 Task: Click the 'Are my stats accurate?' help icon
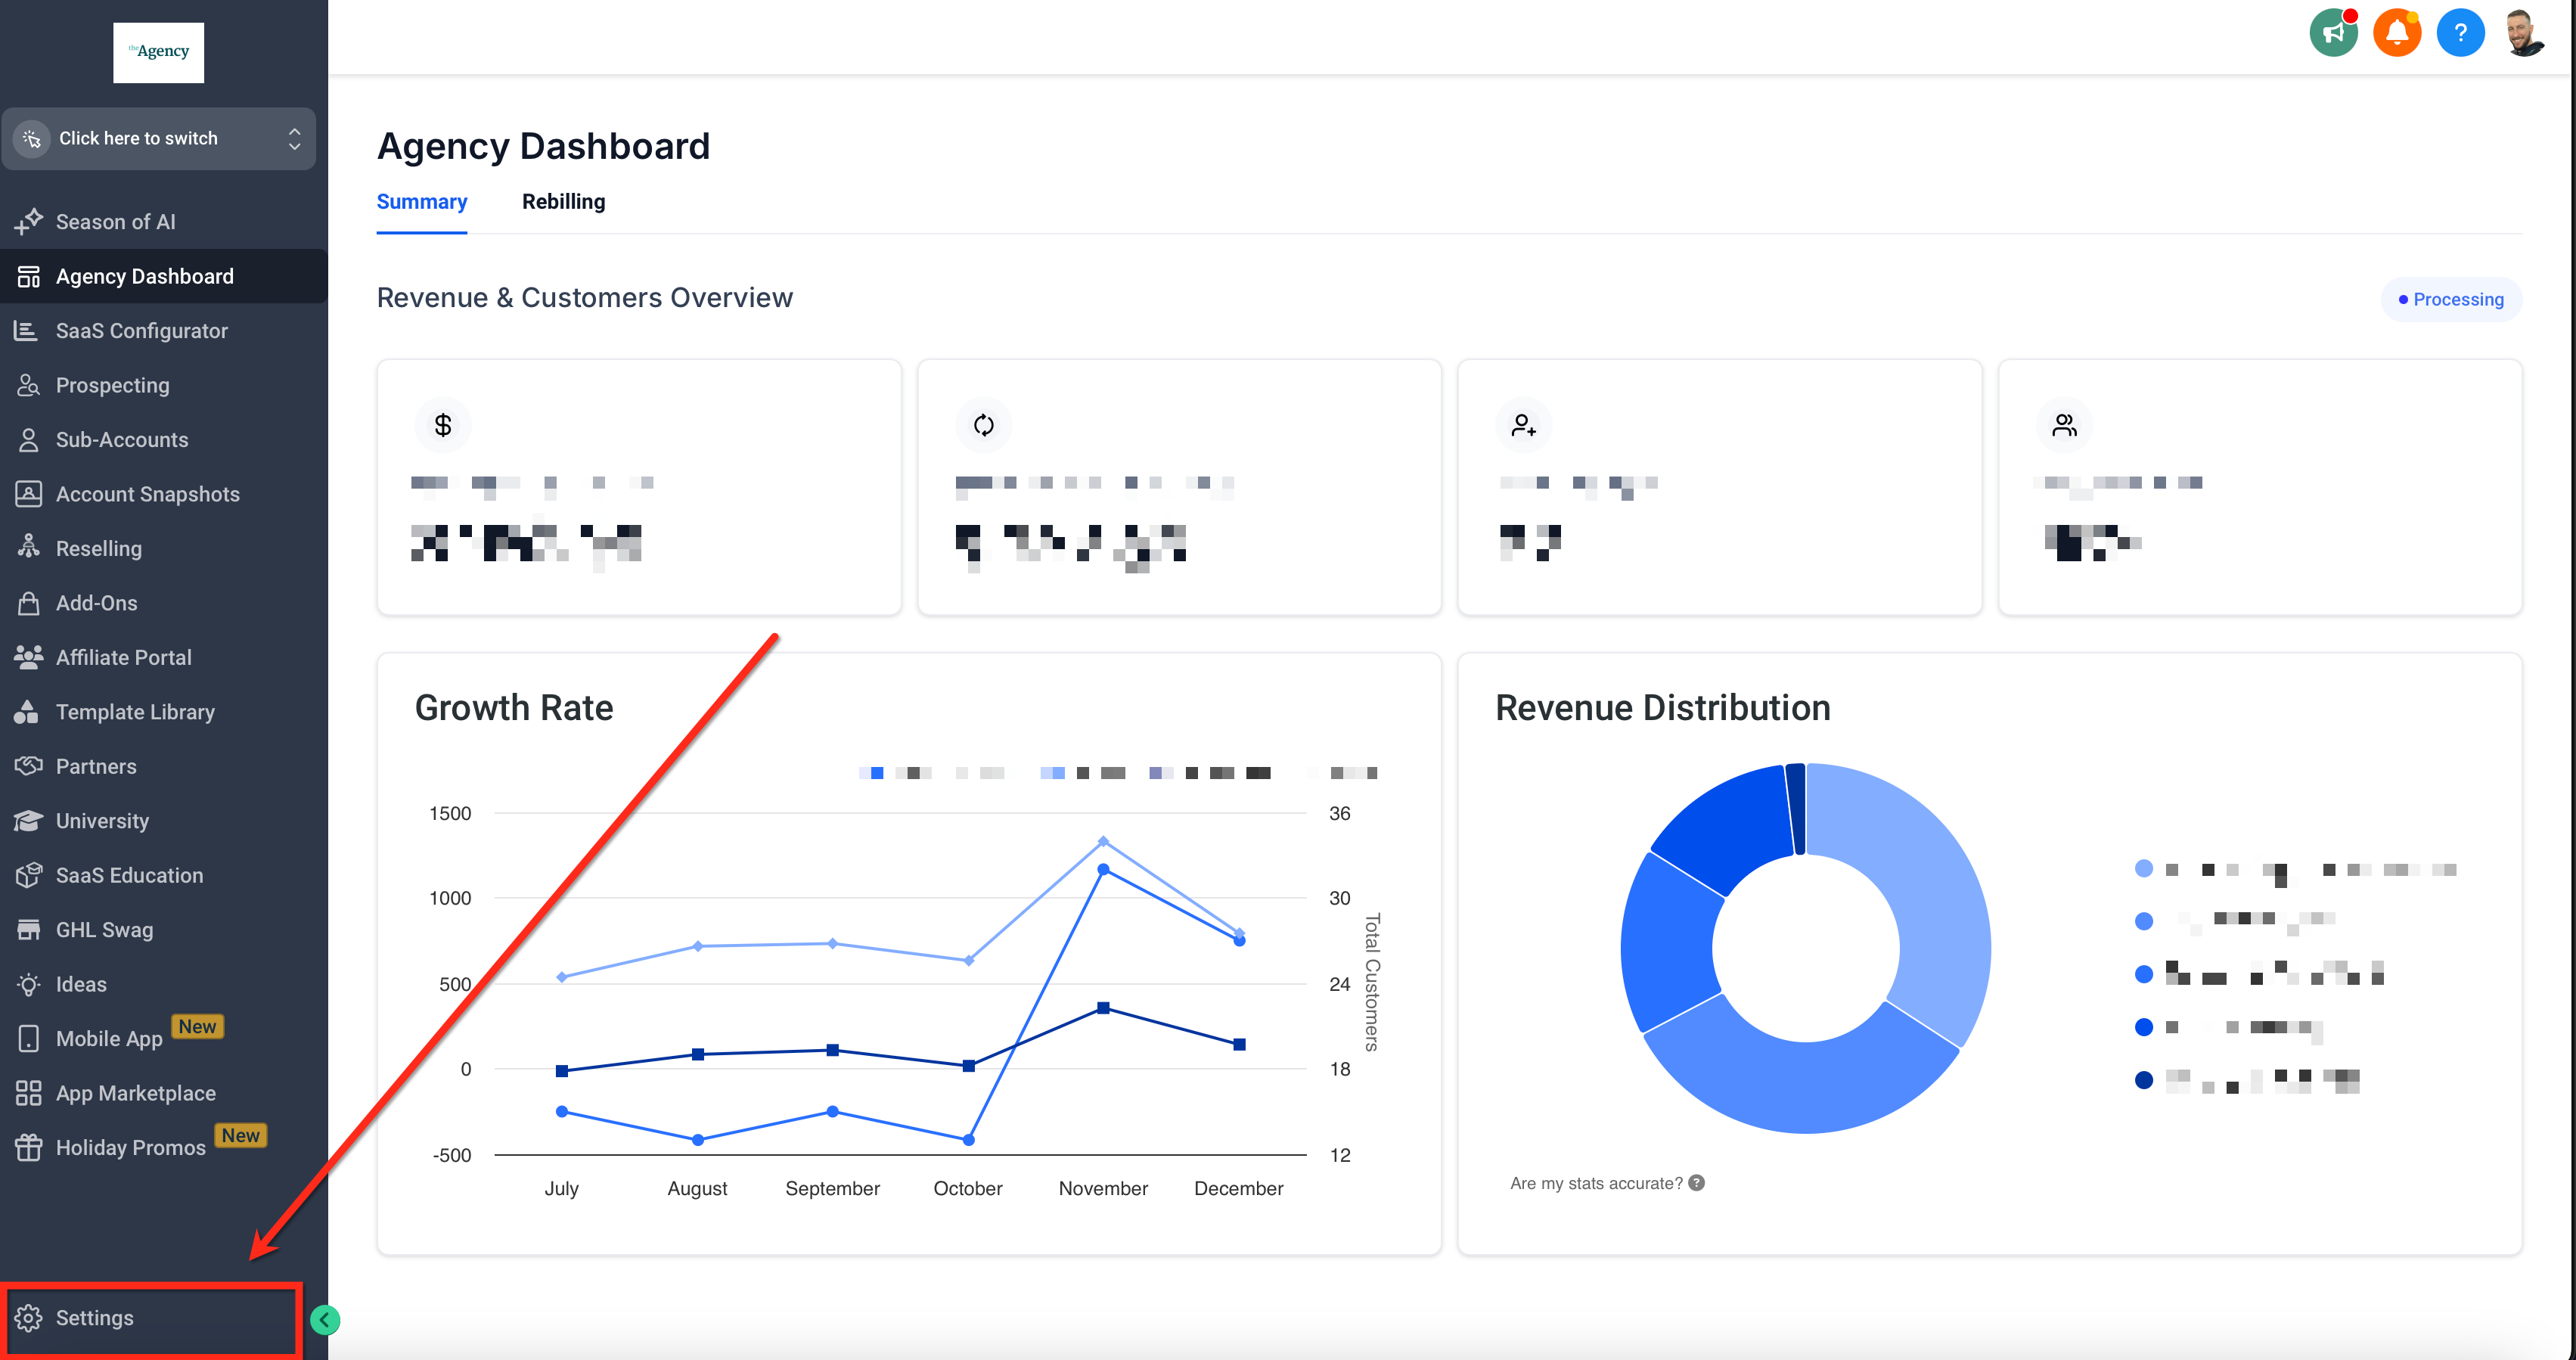point(1696,1183)
